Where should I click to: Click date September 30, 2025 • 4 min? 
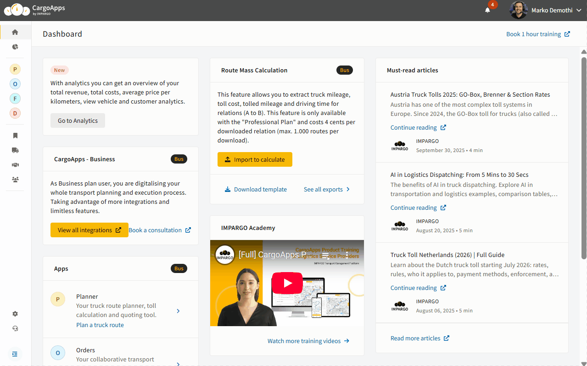(449, 150)
